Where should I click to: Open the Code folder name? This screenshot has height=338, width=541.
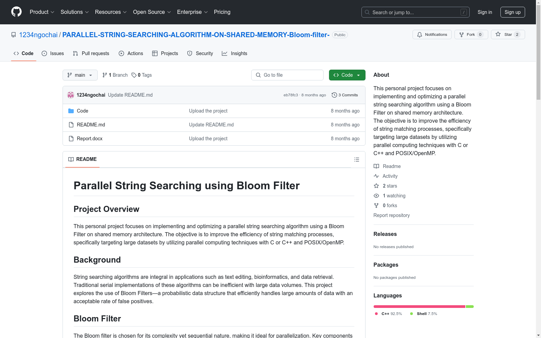83,111
